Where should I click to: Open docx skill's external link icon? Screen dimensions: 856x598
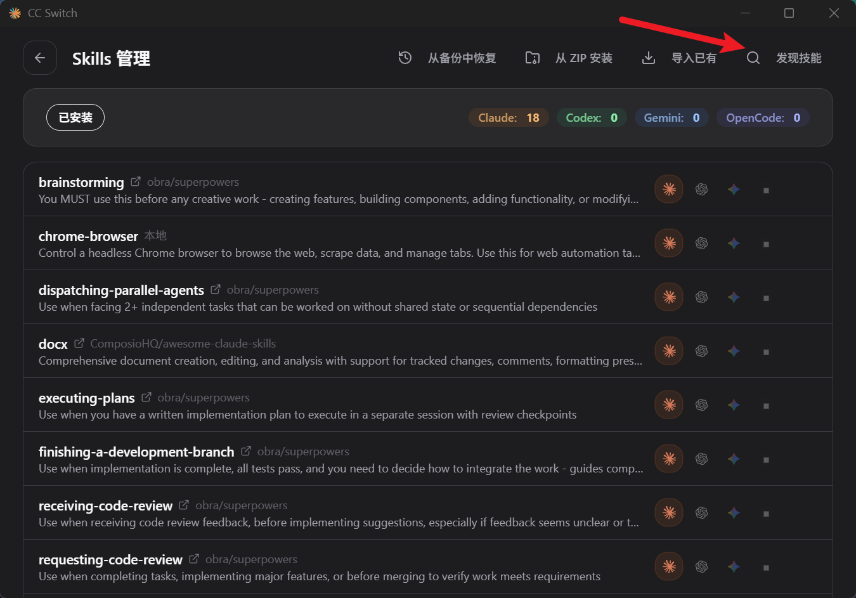pos(79,343)
